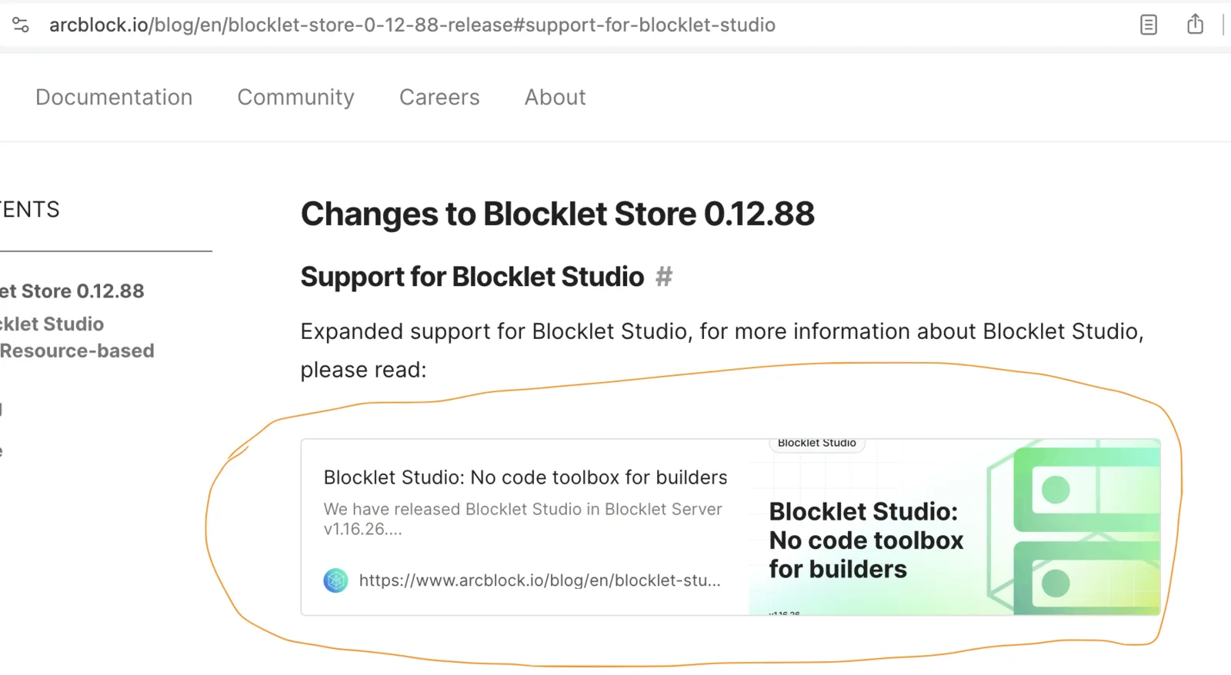Open the Community nav item

pos(295,98)
